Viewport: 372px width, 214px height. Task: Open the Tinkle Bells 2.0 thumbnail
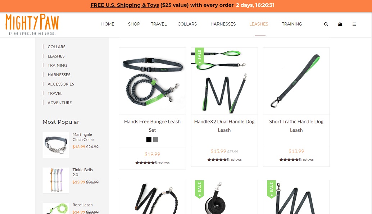[56, 180]
